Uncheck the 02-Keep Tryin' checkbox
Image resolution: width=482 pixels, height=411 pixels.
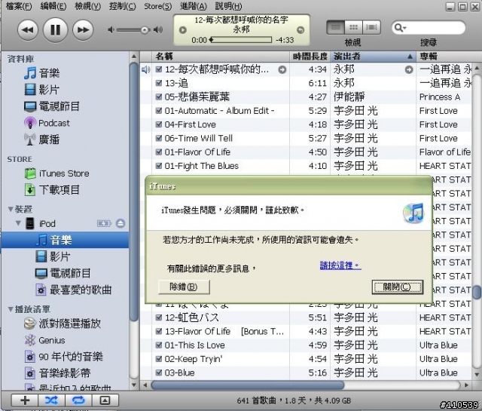(159, 359)
